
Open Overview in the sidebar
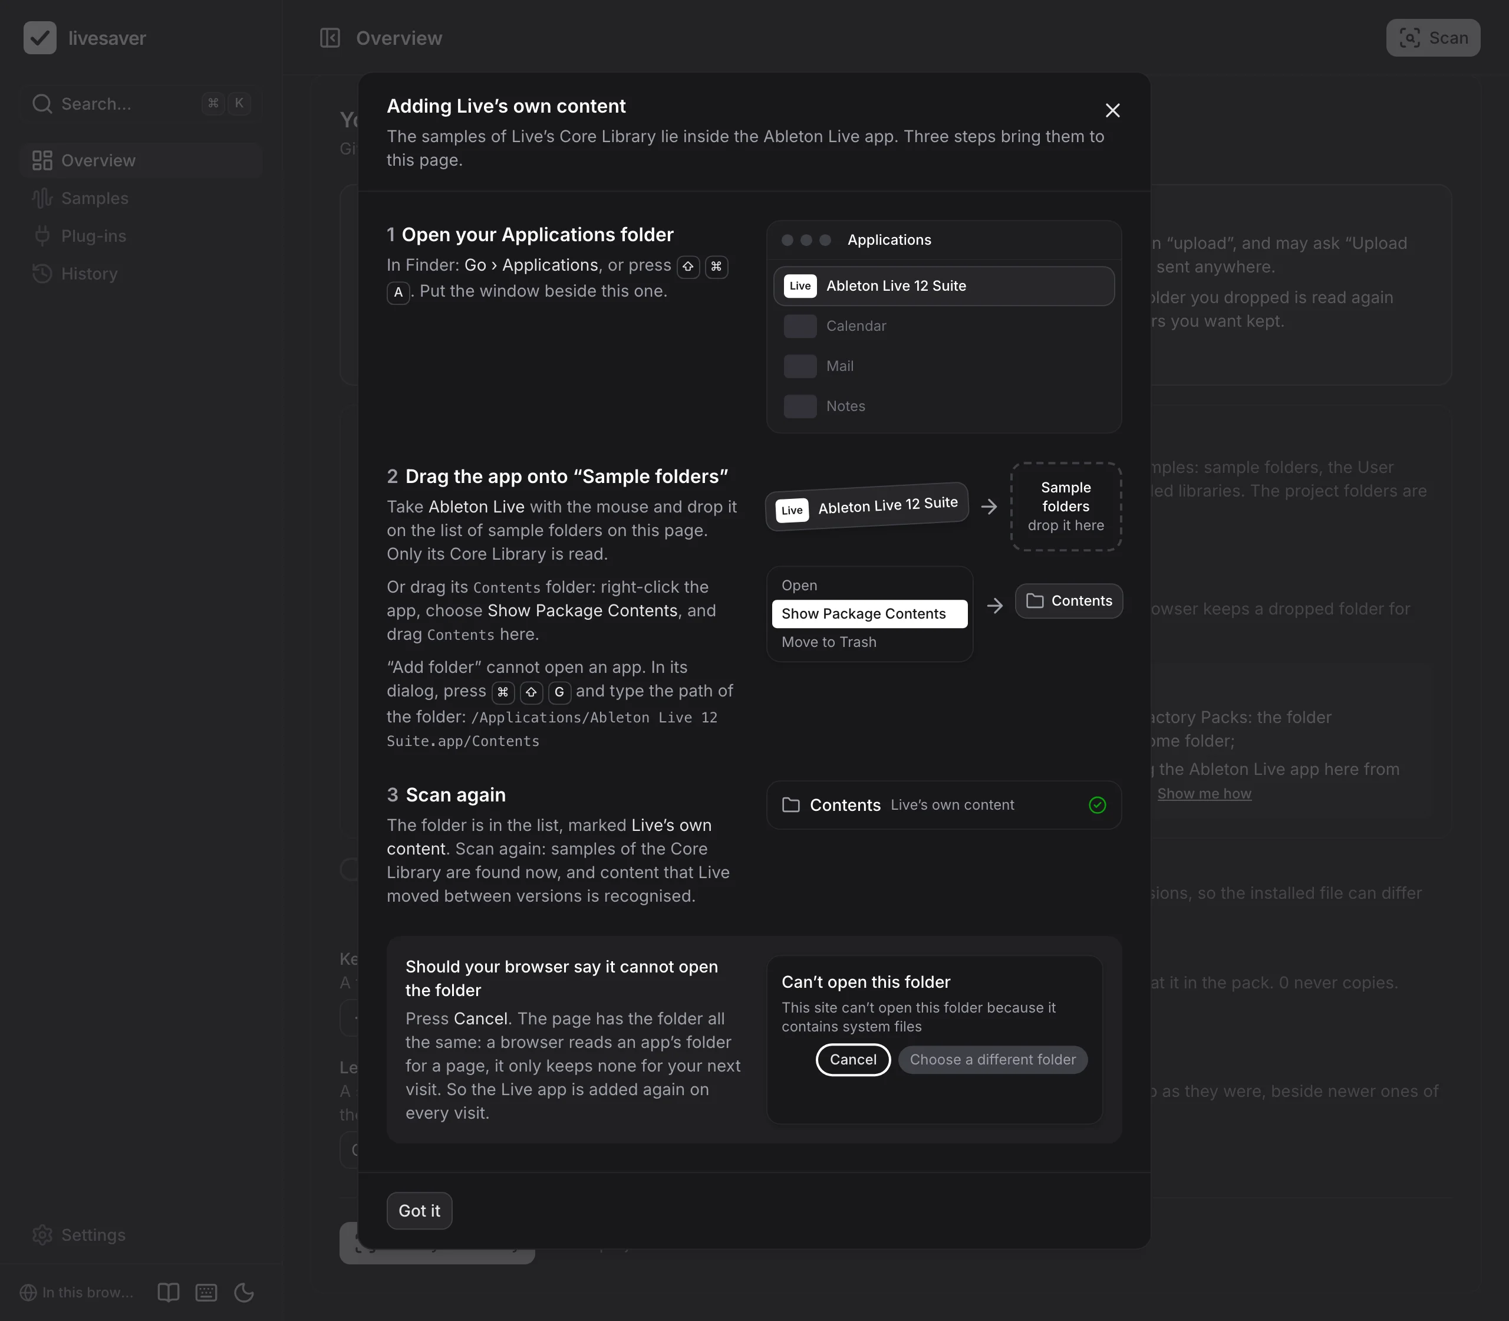(x=141, y=160)
